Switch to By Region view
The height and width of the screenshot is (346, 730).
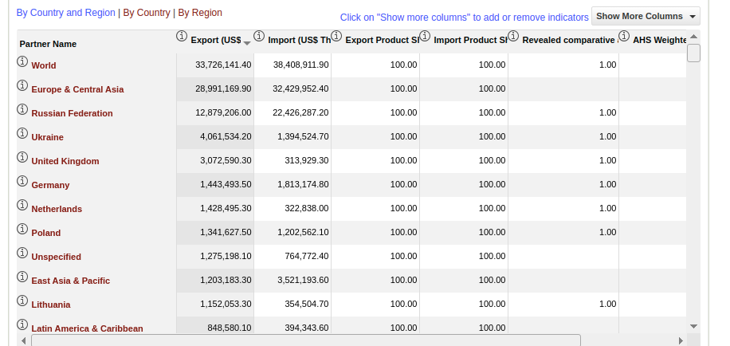click(200, 13)
